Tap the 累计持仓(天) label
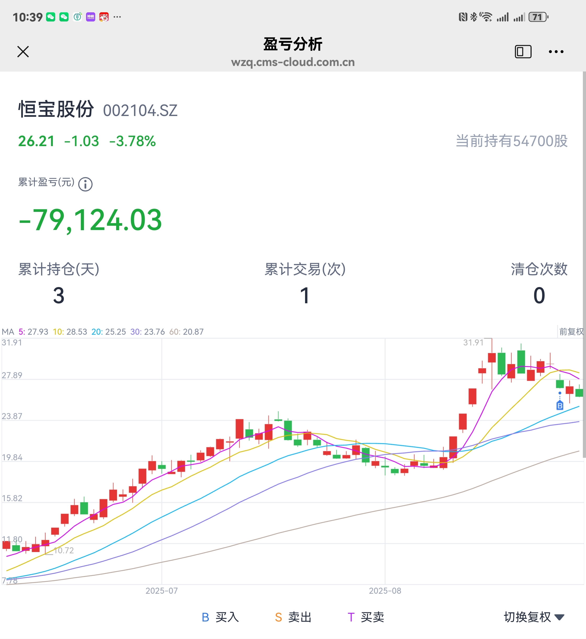The height and width of the screenshot is (639, 586). pos(59,269)
